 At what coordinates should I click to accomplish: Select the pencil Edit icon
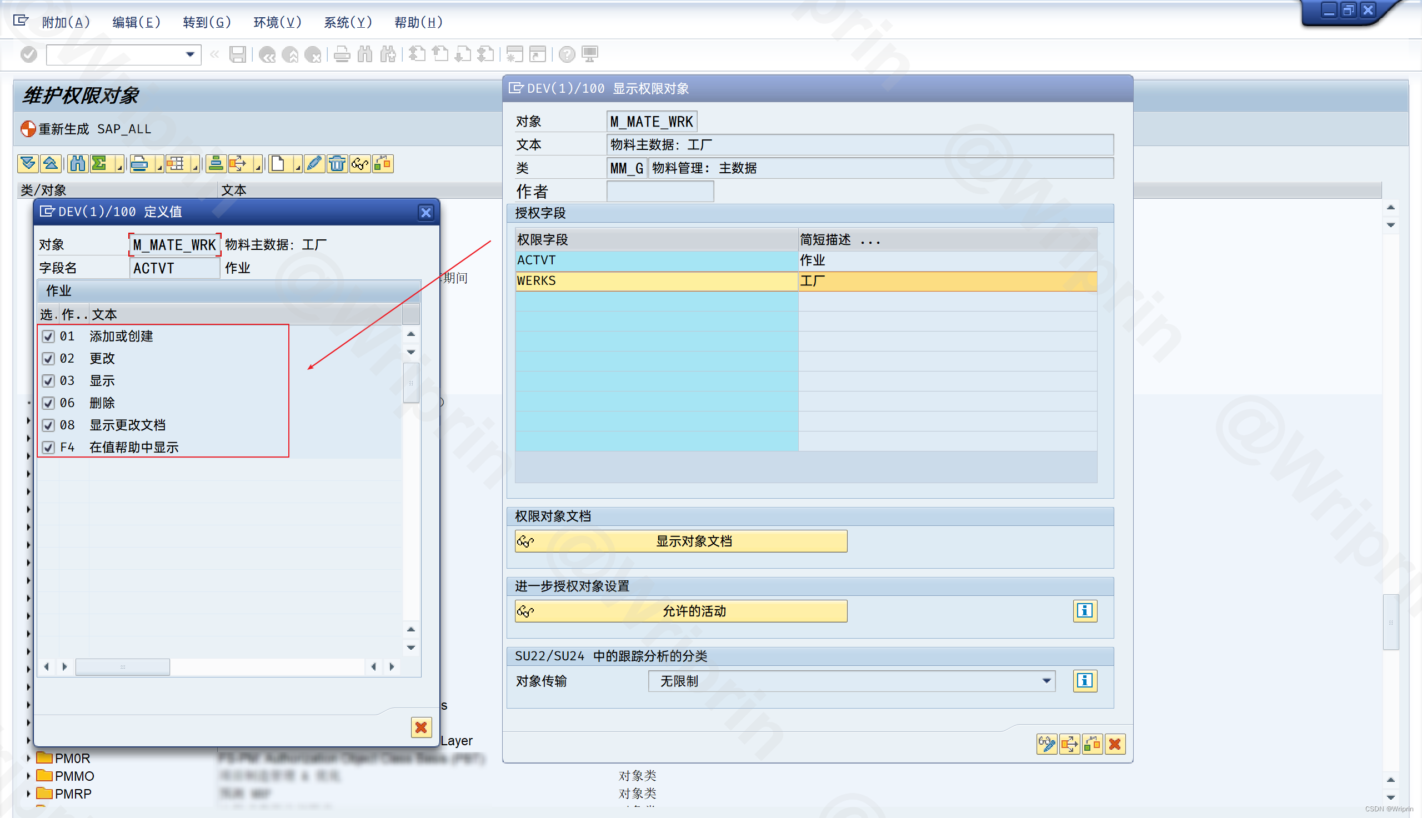pyautogui.click(x=314, y=164)
